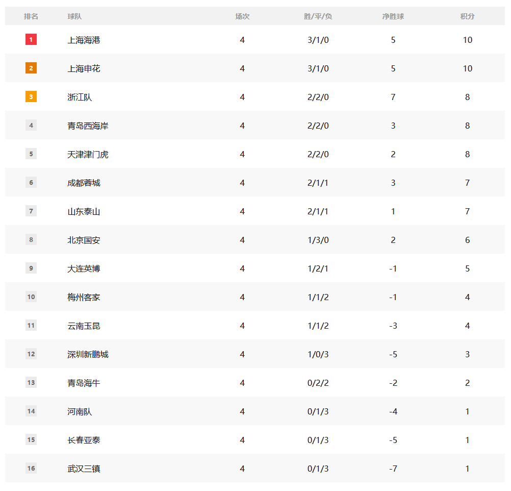Select the 浙江队 team name
The image size is (511, 491).
pyautogui.click(x=80, y=97)
